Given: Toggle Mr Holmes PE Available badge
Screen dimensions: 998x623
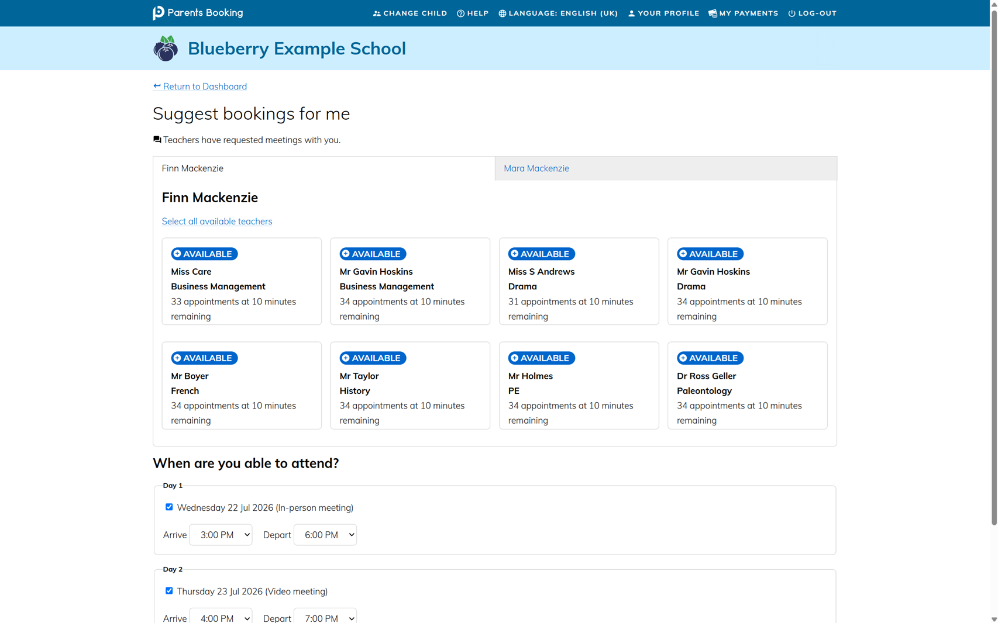Looking at the screenshot, I should (x=542, y=358).
